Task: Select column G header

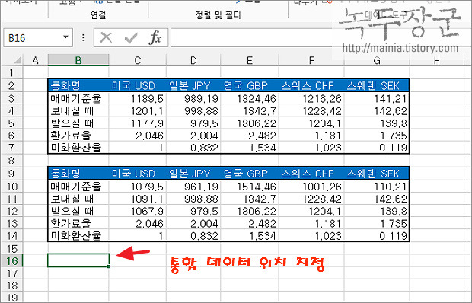Action: pyautogui.click(x=377, y=60)
